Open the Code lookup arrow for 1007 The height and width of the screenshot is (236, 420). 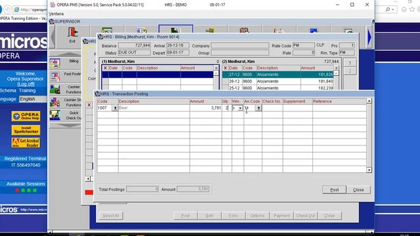(x=115, y=108)
